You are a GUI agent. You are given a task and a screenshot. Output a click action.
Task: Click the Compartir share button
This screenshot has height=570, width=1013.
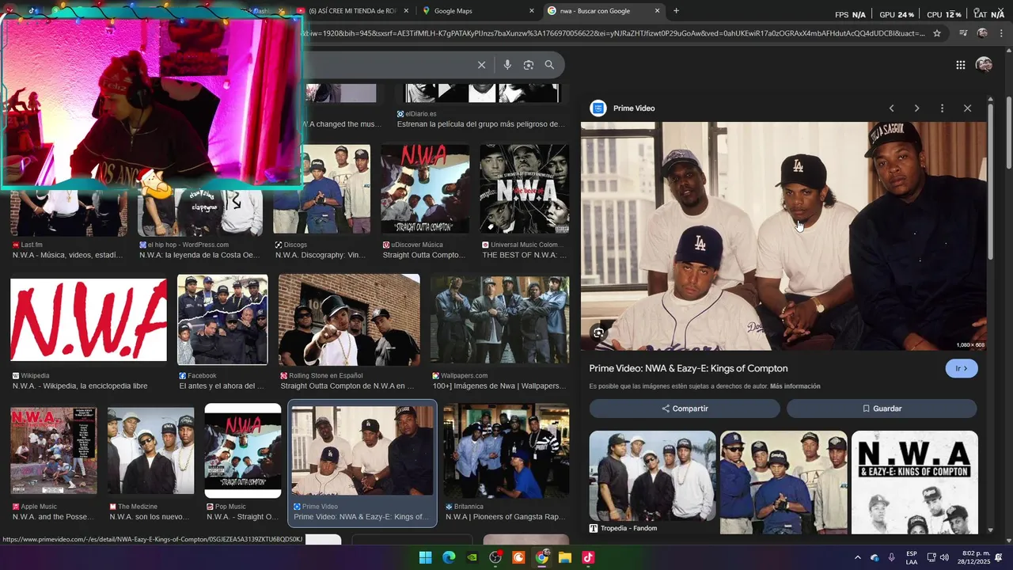coord(685,408)
